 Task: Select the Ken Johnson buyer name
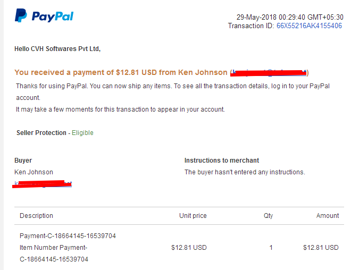coord(34,172)
